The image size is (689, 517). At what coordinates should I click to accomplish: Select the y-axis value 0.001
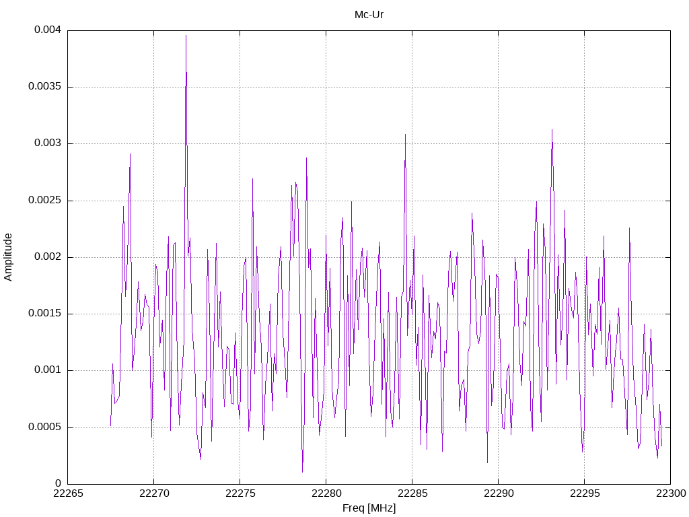pos(48,370)
